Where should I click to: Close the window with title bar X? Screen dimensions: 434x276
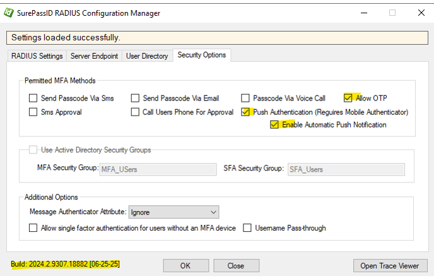421,13
